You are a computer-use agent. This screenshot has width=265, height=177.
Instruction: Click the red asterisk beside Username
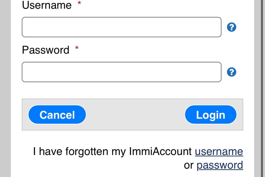point(79,3)
